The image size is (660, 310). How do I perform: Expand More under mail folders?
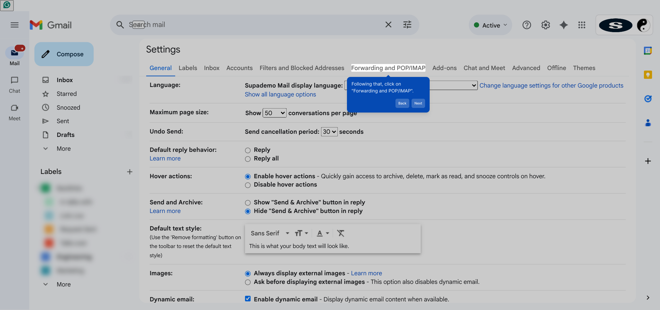click(63, 149)
